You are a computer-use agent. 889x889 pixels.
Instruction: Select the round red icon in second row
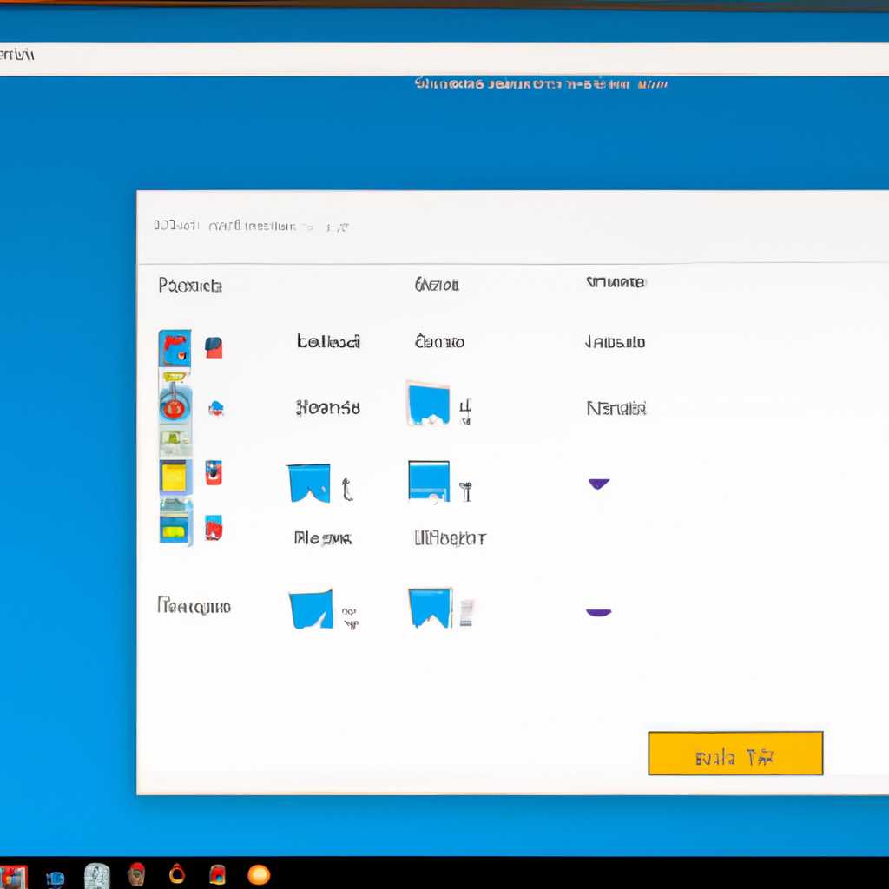pyautogui.click(x=175, y=405)
